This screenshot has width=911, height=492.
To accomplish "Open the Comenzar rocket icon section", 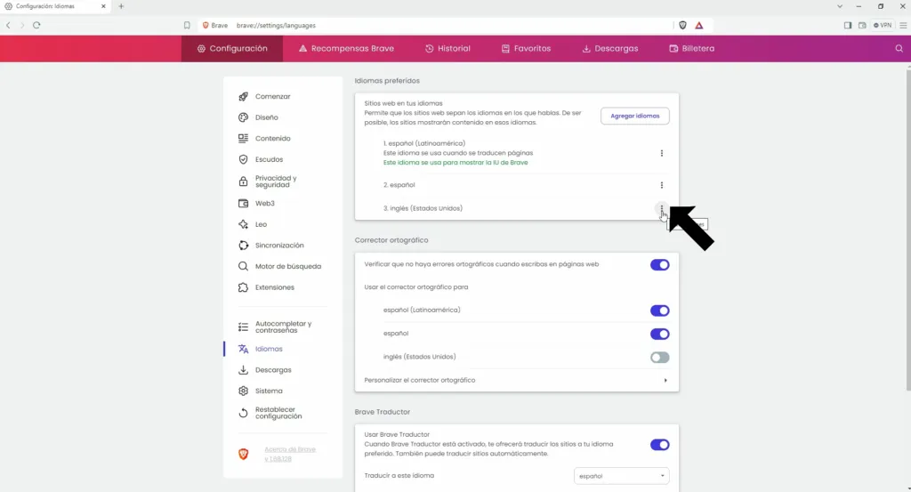I will pos(243,96).
